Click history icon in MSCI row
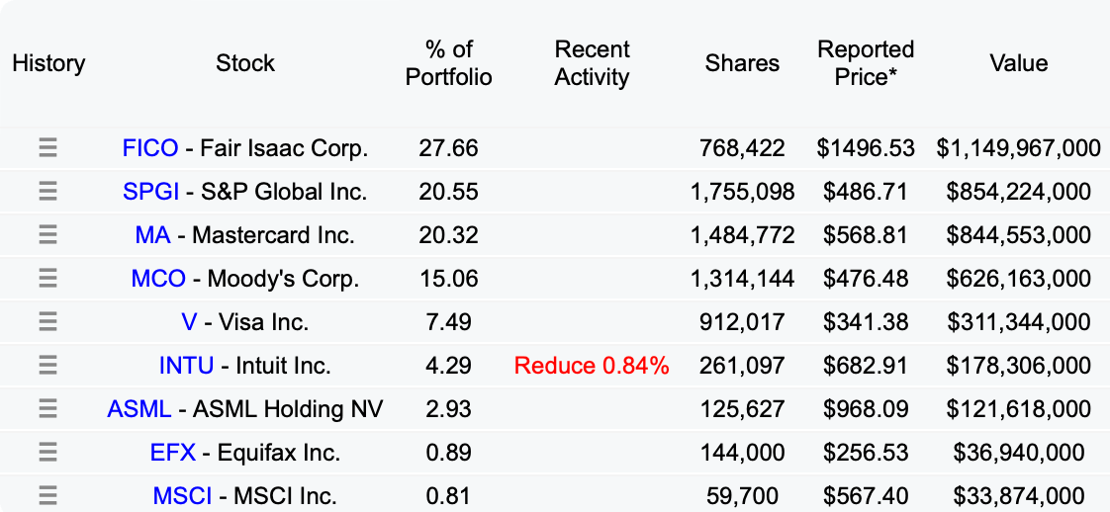The width and height of the screenshot is (1110, 512). [x=47, y=495]
